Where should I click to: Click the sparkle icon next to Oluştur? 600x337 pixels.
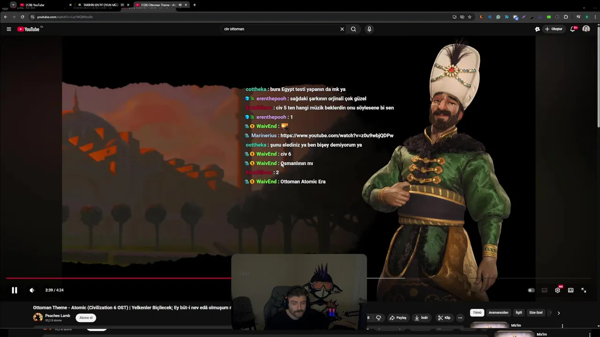(x=537, y=29)
